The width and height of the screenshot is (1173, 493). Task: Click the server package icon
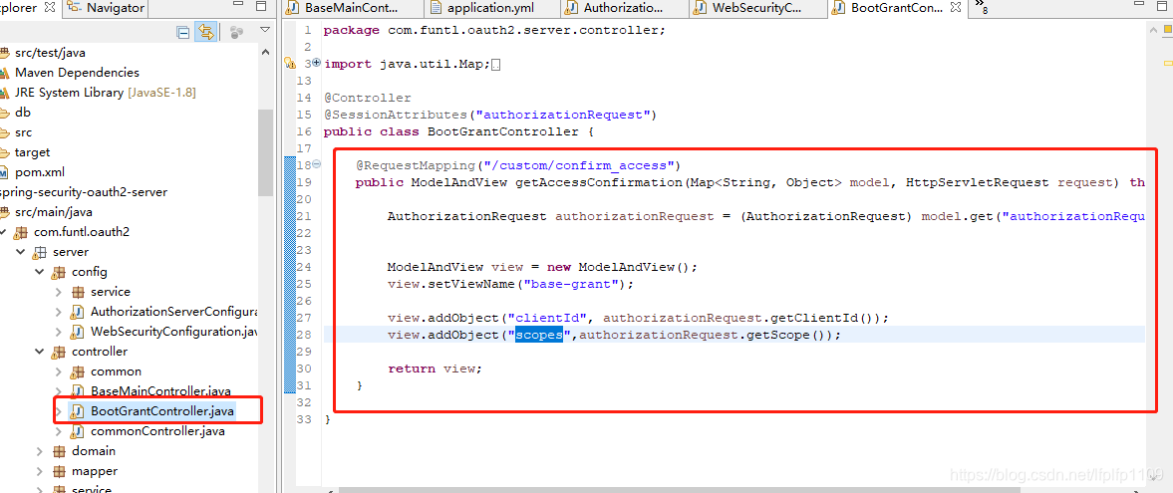tap(41, 251)
